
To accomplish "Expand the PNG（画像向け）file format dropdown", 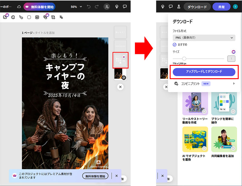I will [x=204, y=38].
